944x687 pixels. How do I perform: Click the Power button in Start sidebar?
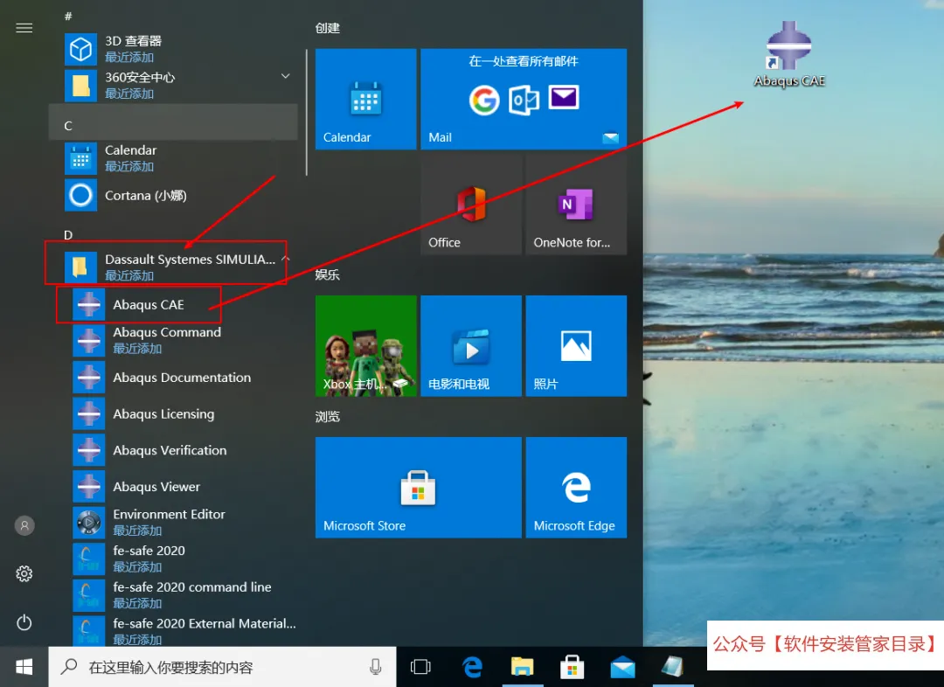tap(24, 622)
